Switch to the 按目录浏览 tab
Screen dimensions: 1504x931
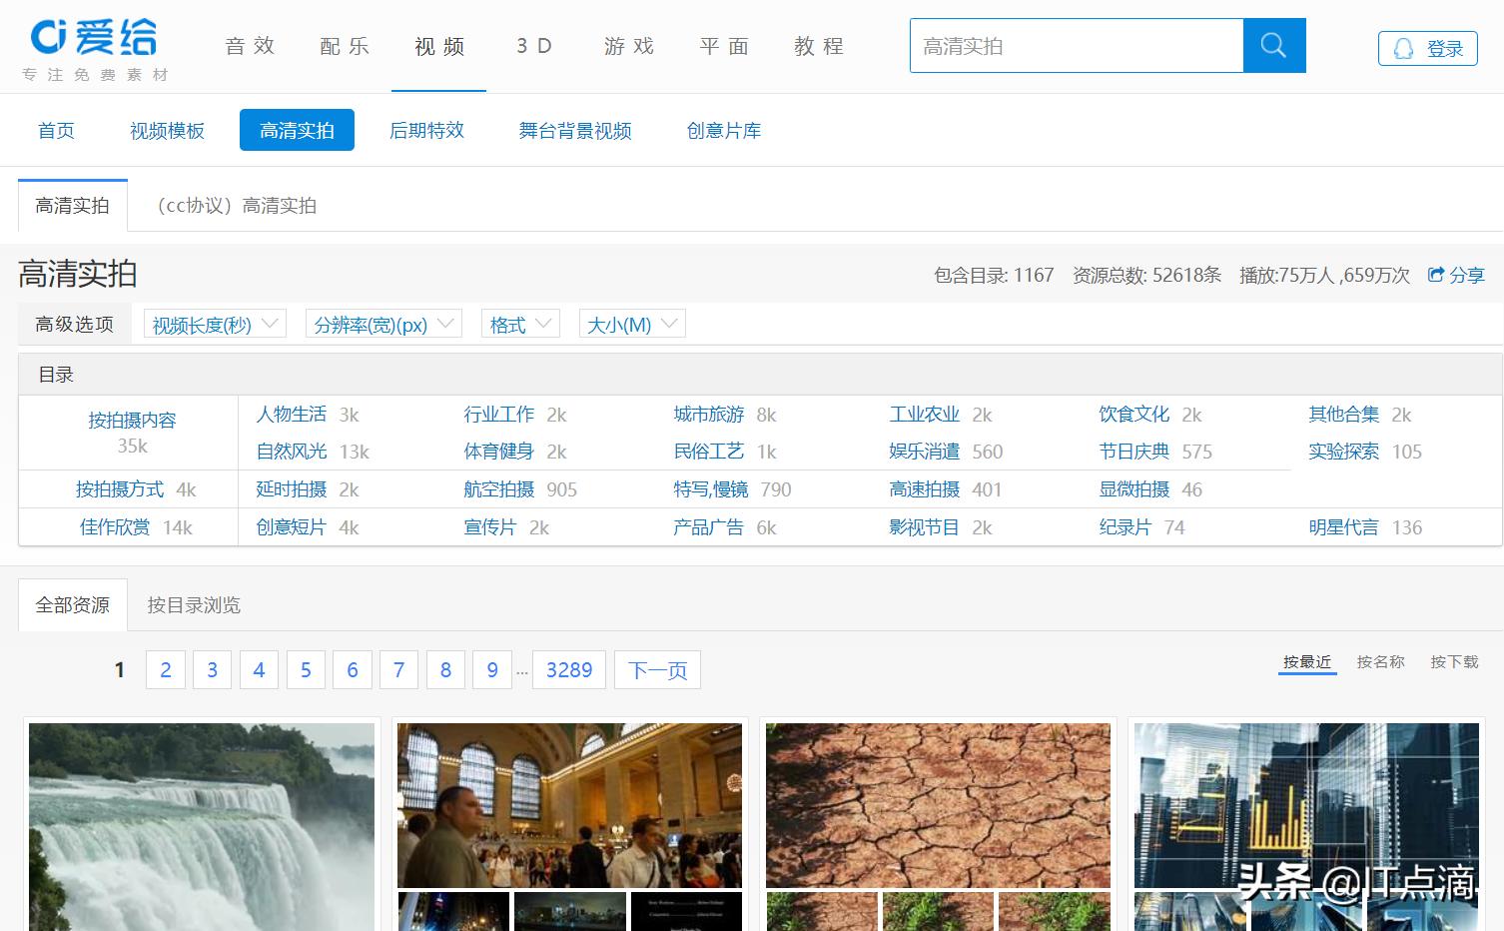point(192,604)
